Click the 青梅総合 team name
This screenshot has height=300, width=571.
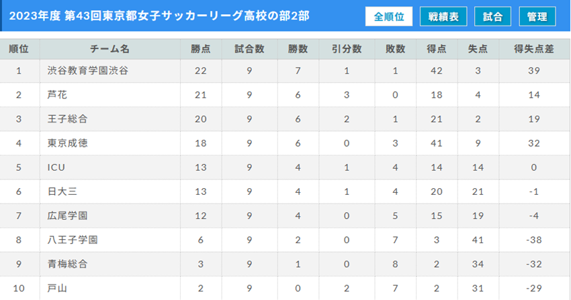click(67, 264)
